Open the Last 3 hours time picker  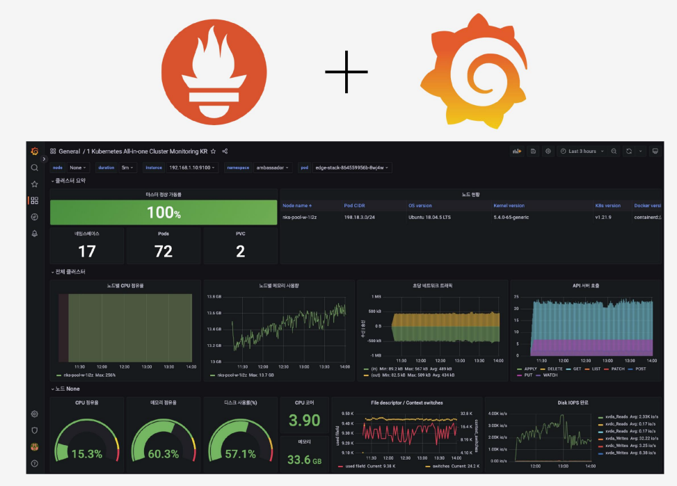(582, 152)
